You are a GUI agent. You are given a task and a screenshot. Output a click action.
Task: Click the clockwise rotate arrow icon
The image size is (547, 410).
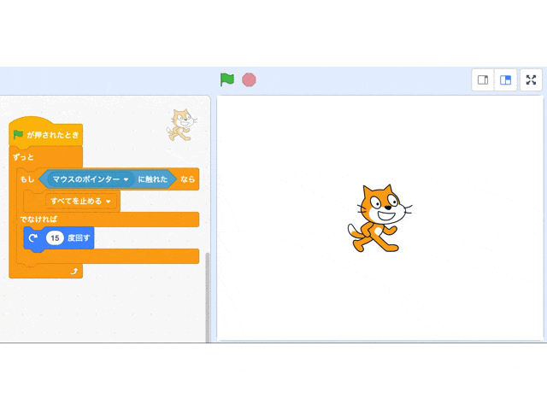point(33,238)
